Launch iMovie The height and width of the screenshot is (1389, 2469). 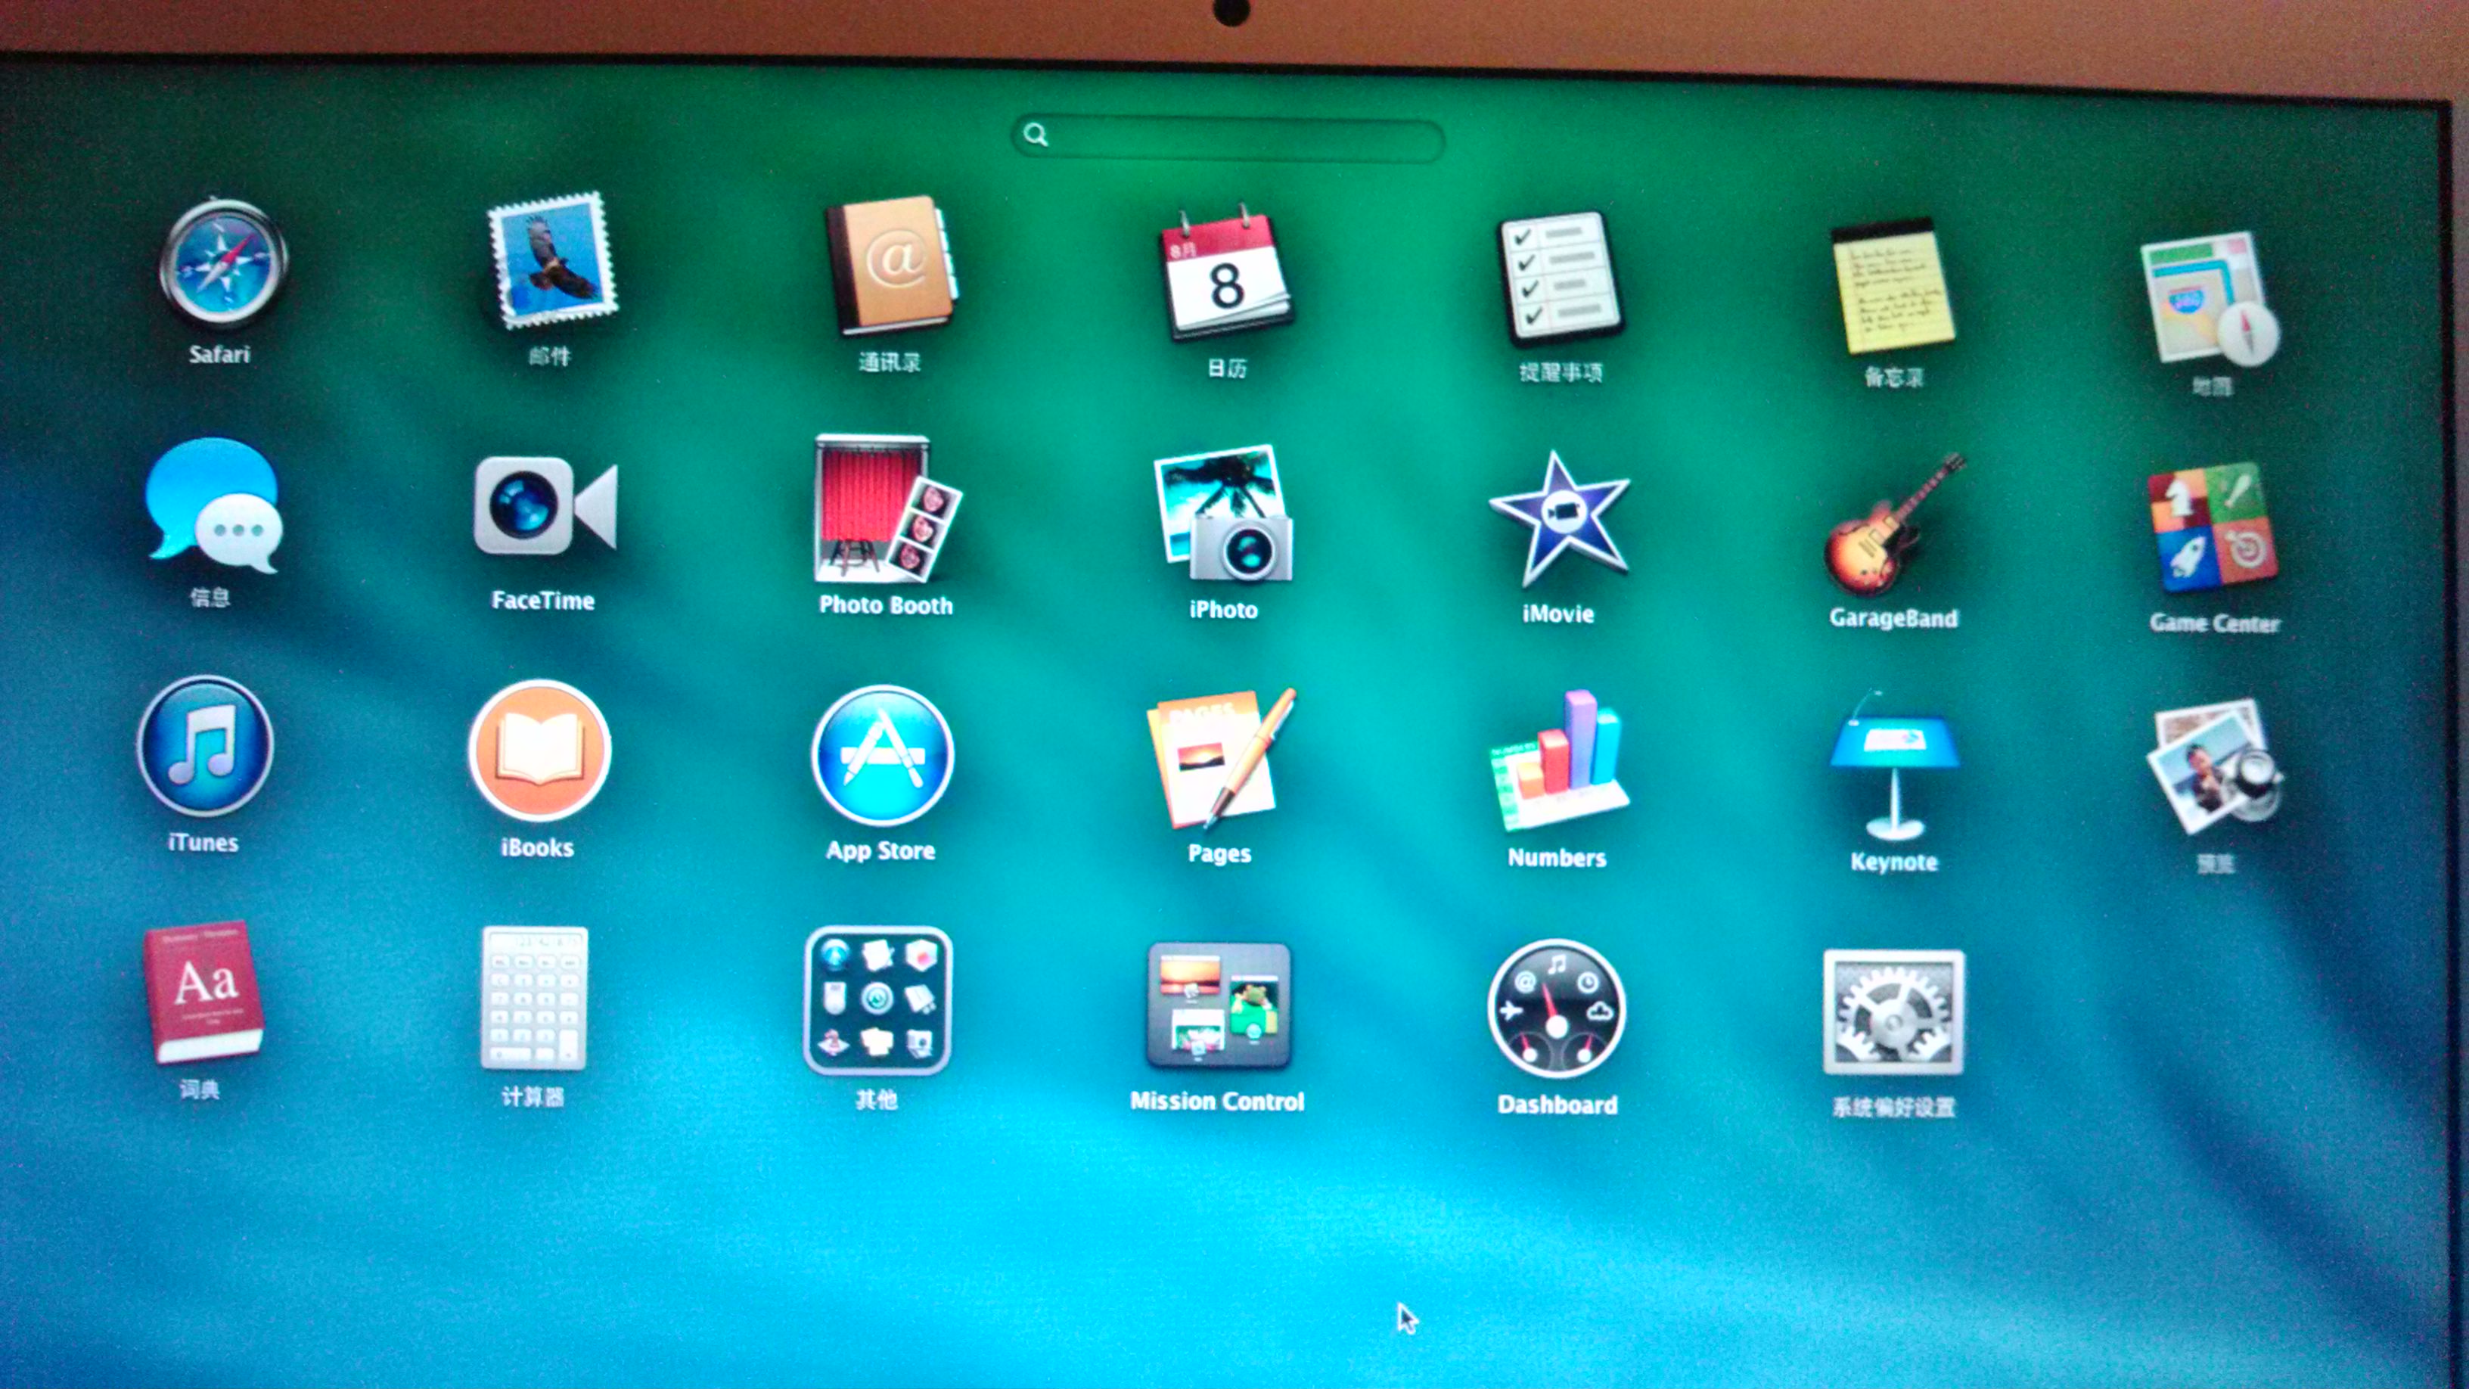1558,518
